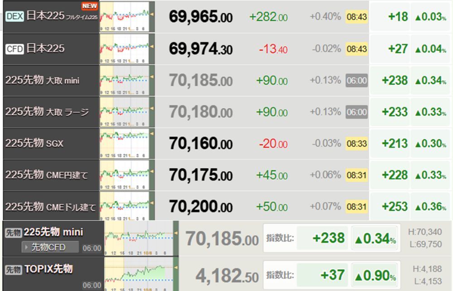Click the 06:00 timestamp on 大取 mini row
Image resolution: width=453 pixels, height=291 pixels.
point(357,80)
